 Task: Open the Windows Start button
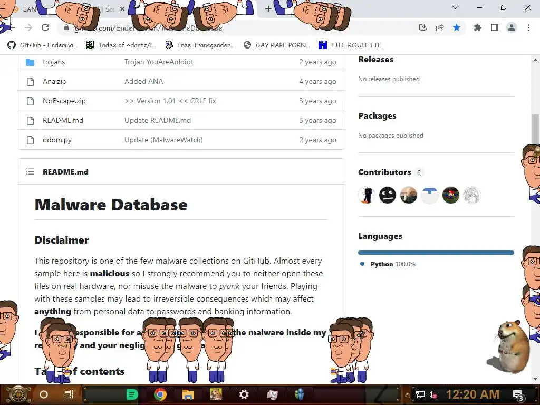[x=17, y=394]
